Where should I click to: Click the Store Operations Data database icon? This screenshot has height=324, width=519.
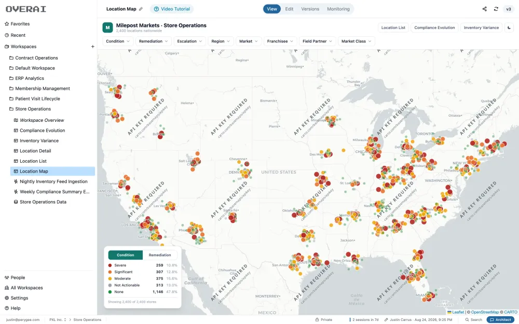coord(16,202)
